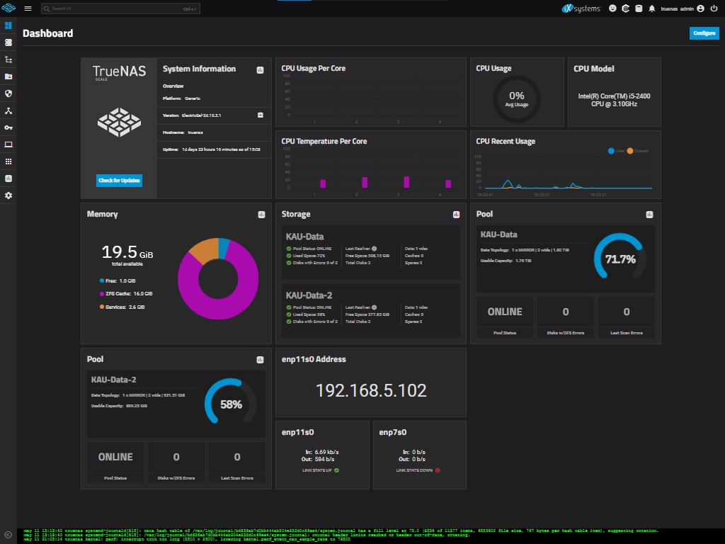
Task: Go to the Network page in the sidebar
Action: 8,110
